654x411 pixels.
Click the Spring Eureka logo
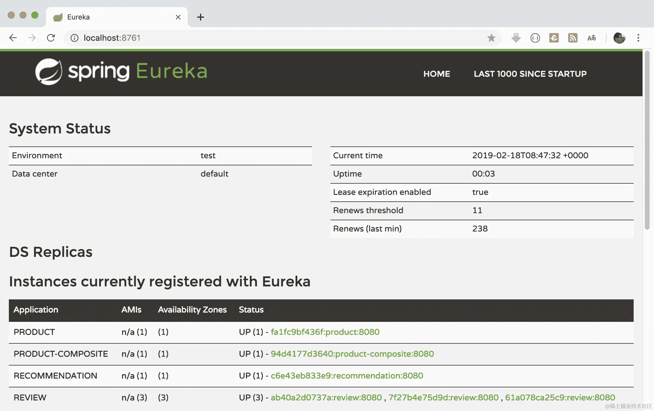121,71
